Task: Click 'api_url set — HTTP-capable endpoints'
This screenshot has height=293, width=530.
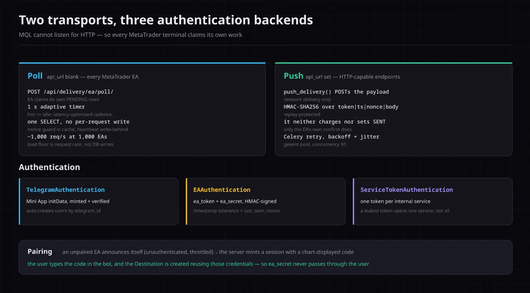Action: [352, 77]
